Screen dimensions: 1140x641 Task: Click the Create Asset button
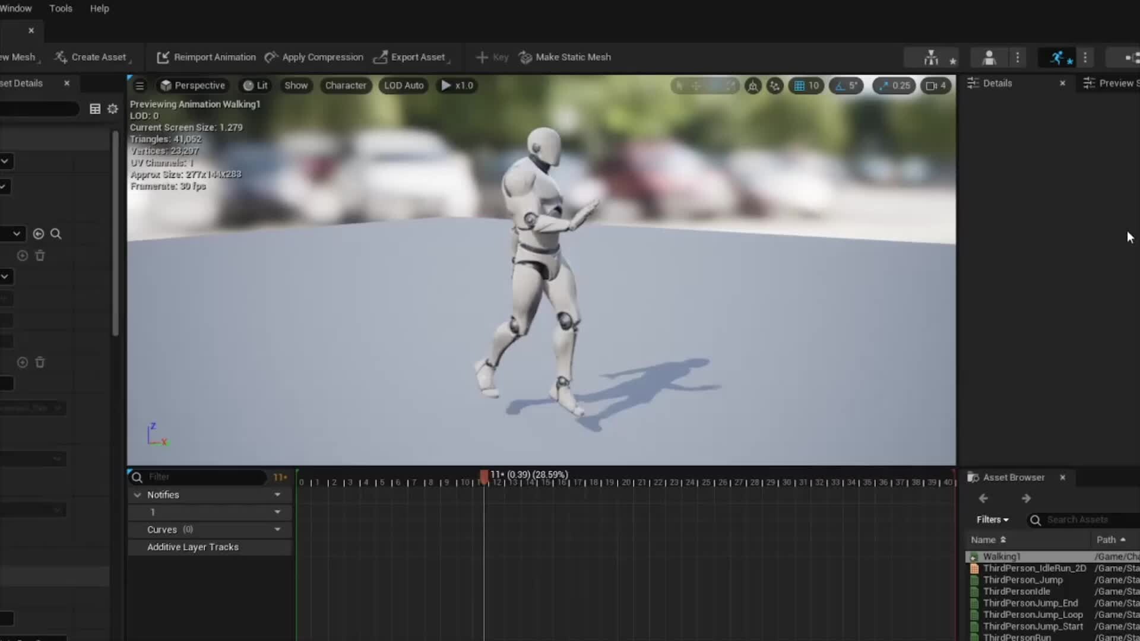point(93,57)
